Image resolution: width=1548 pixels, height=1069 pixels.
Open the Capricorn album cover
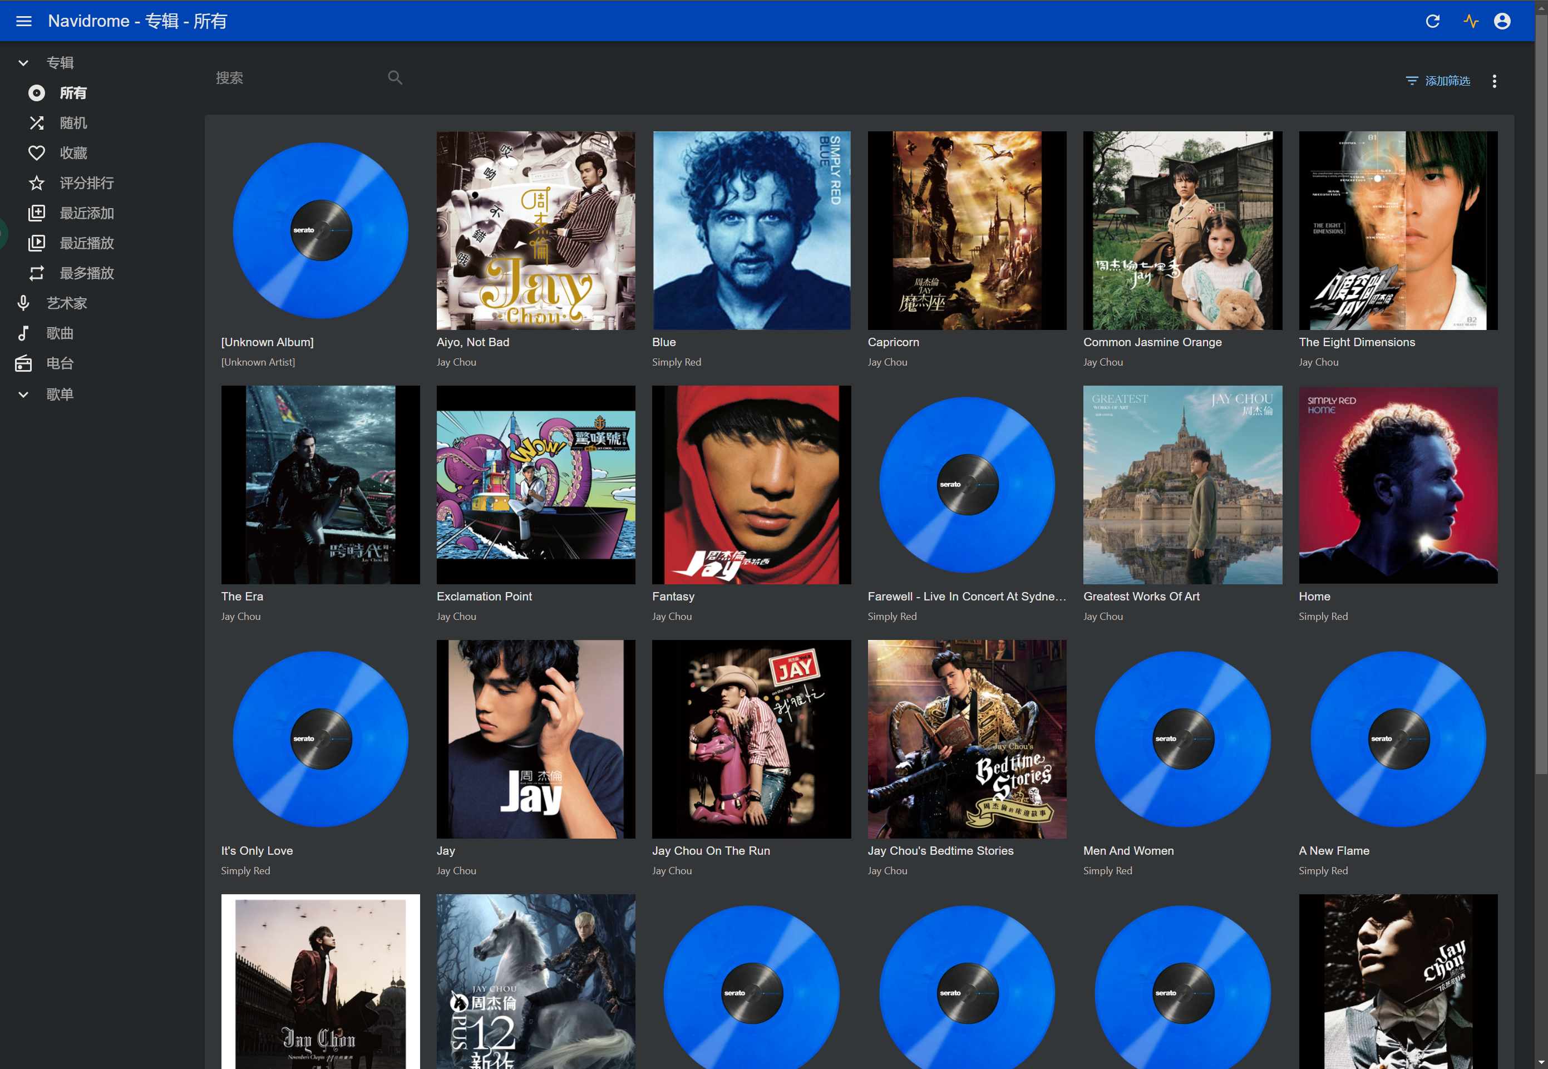(x=966, y=230)
